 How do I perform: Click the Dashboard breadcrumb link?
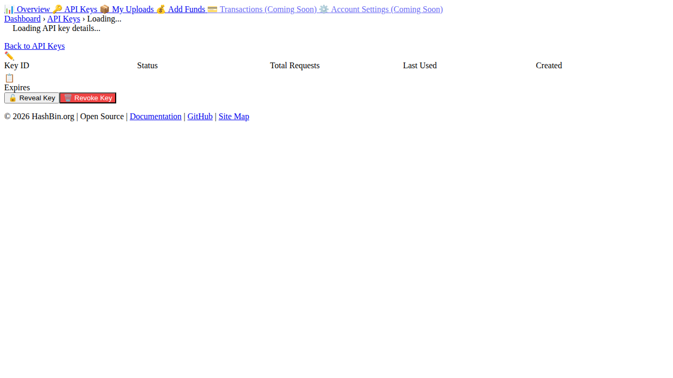(x=22, y=19)
